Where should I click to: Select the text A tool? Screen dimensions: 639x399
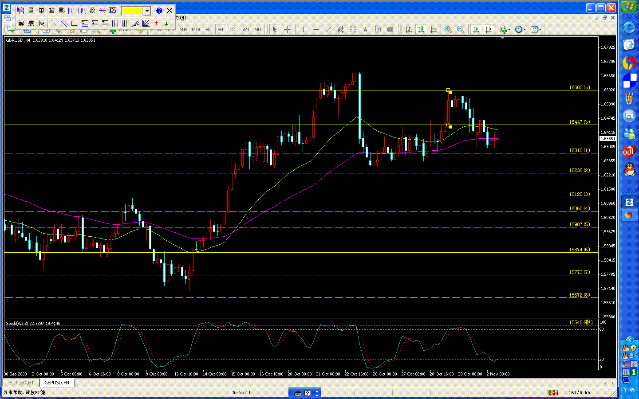365,30
